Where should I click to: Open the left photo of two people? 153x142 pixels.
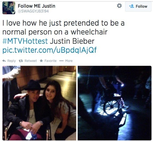coord(39,103)
